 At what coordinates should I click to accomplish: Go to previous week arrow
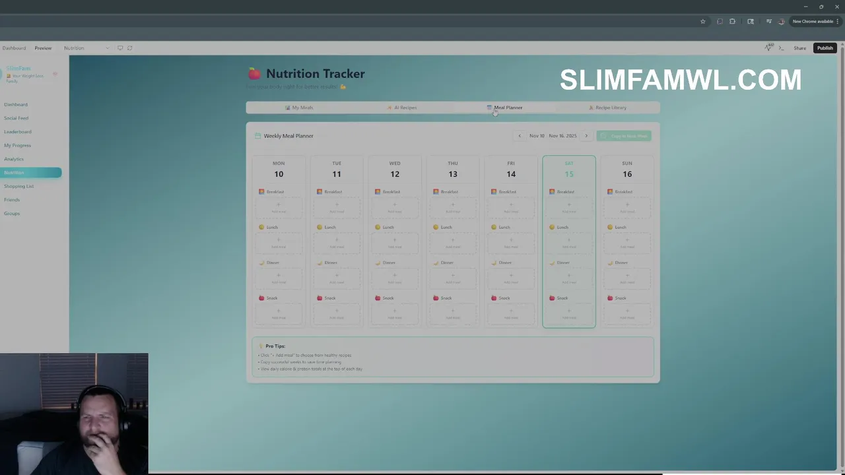pyautogui.click(x=520, y=136)
